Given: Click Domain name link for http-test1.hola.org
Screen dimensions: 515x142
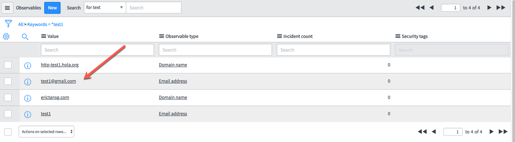Looking at the screenshot, I should pos(173,65).
